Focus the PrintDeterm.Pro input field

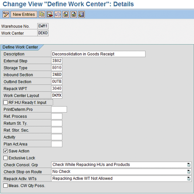pos(59,110)
